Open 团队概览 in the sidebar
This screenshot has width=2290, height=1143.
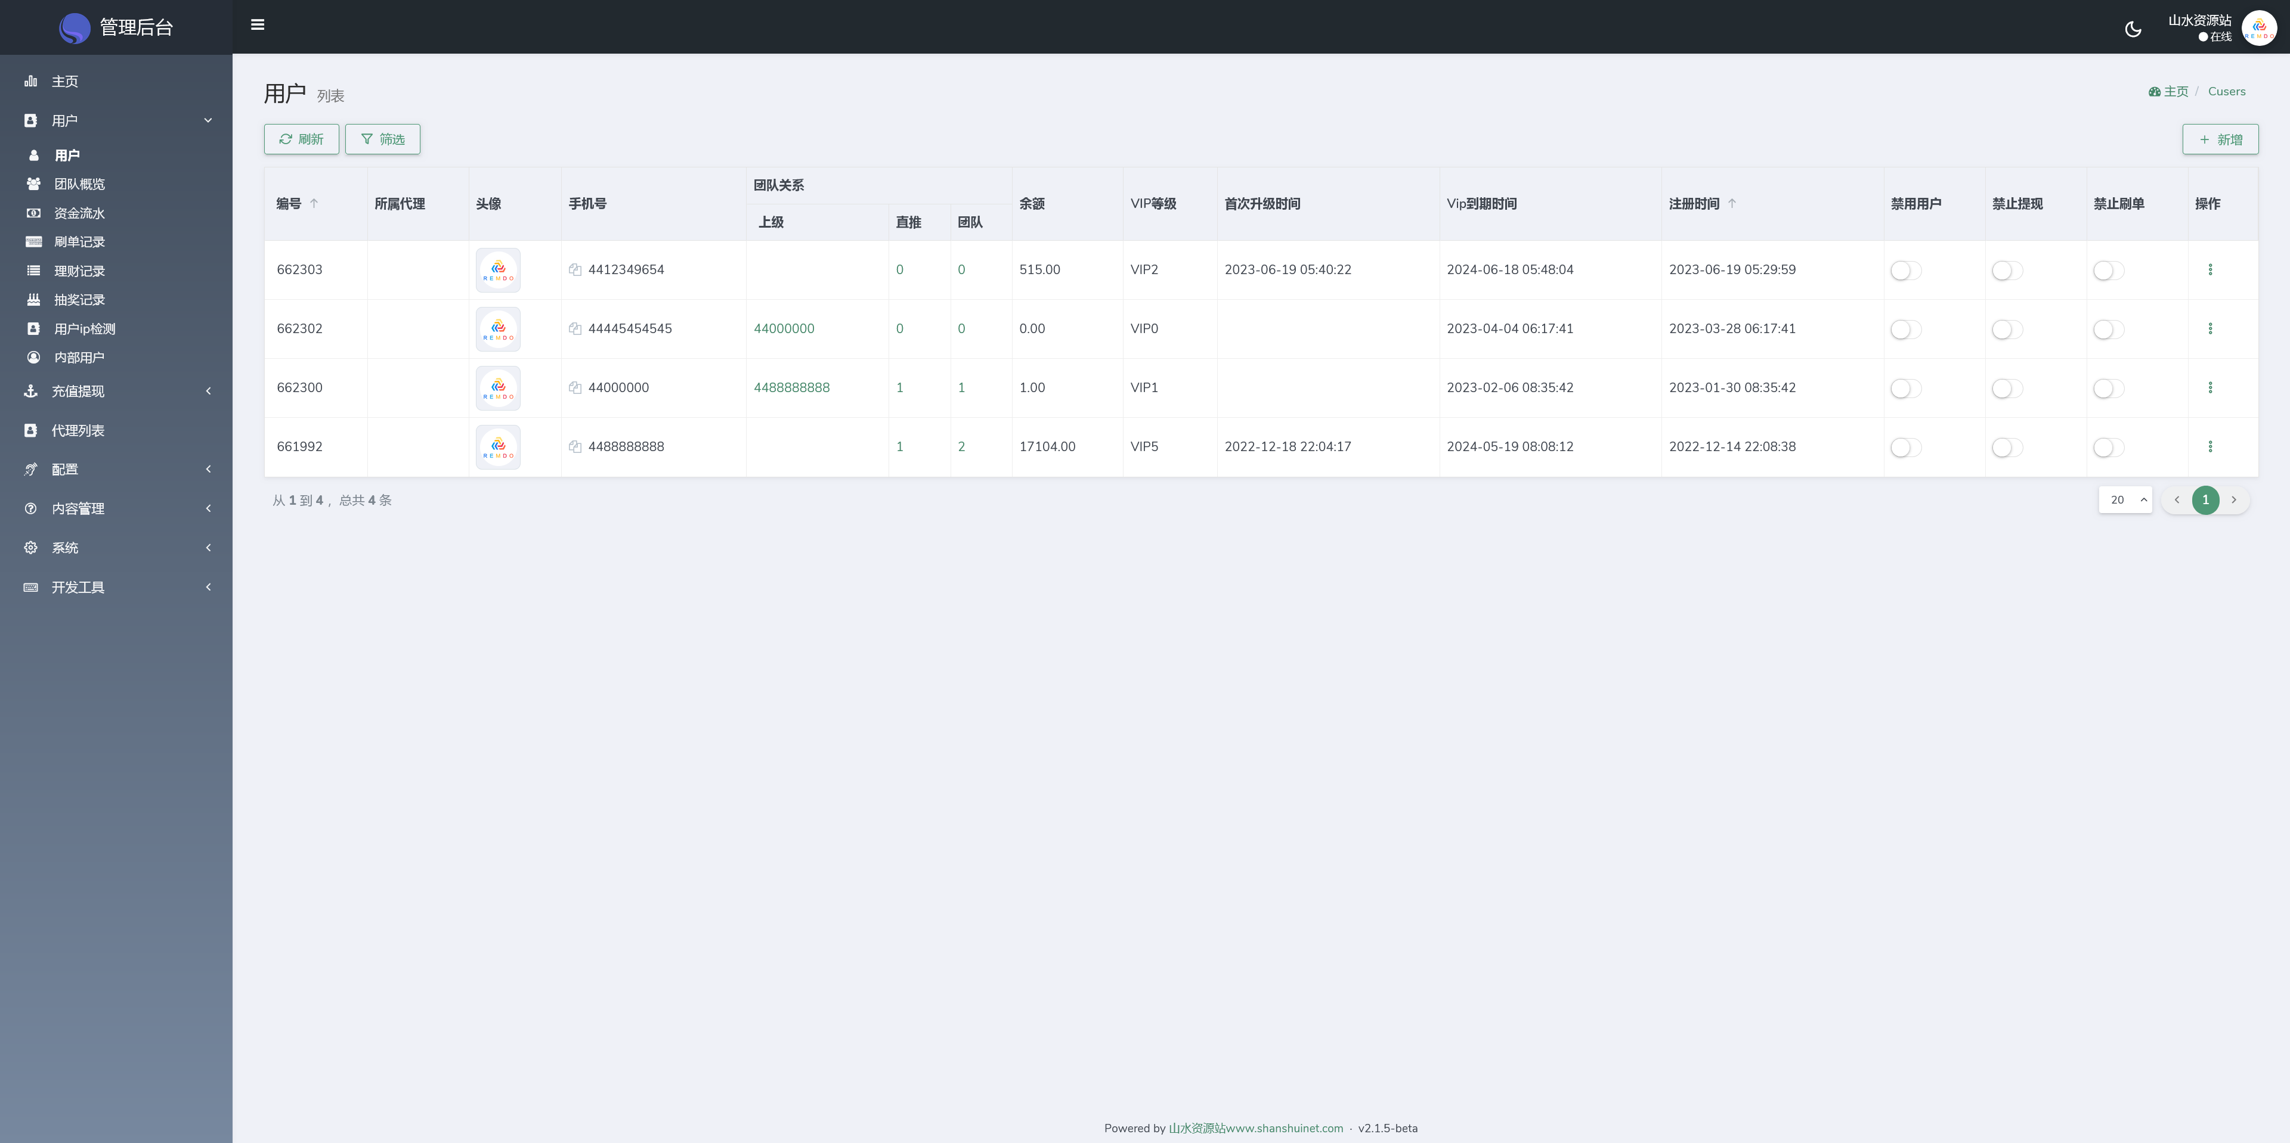click(x=79, y=184)
